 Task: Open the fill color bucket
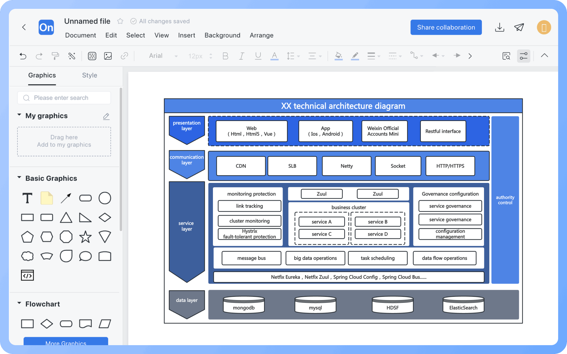[339, 56]
